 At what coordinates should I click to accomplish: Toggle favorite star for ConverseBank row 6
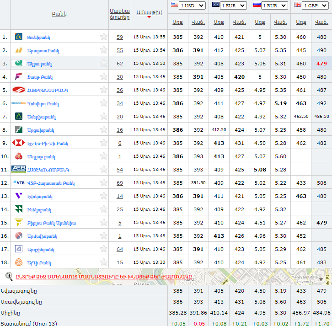(104, 103)
